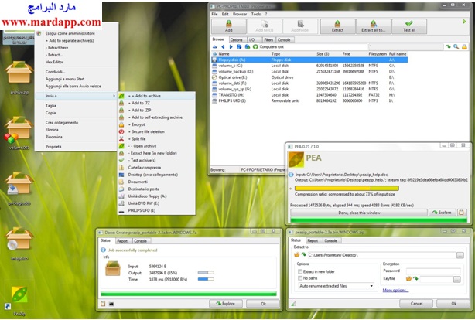Open the Report tab in the .zip extract window
The width and height of the screenshot is (475, 320).
click(313, 240)
